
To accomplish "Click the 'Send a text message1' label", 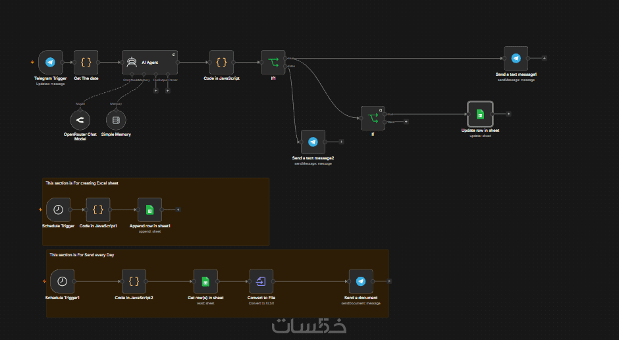I will 516,74.
